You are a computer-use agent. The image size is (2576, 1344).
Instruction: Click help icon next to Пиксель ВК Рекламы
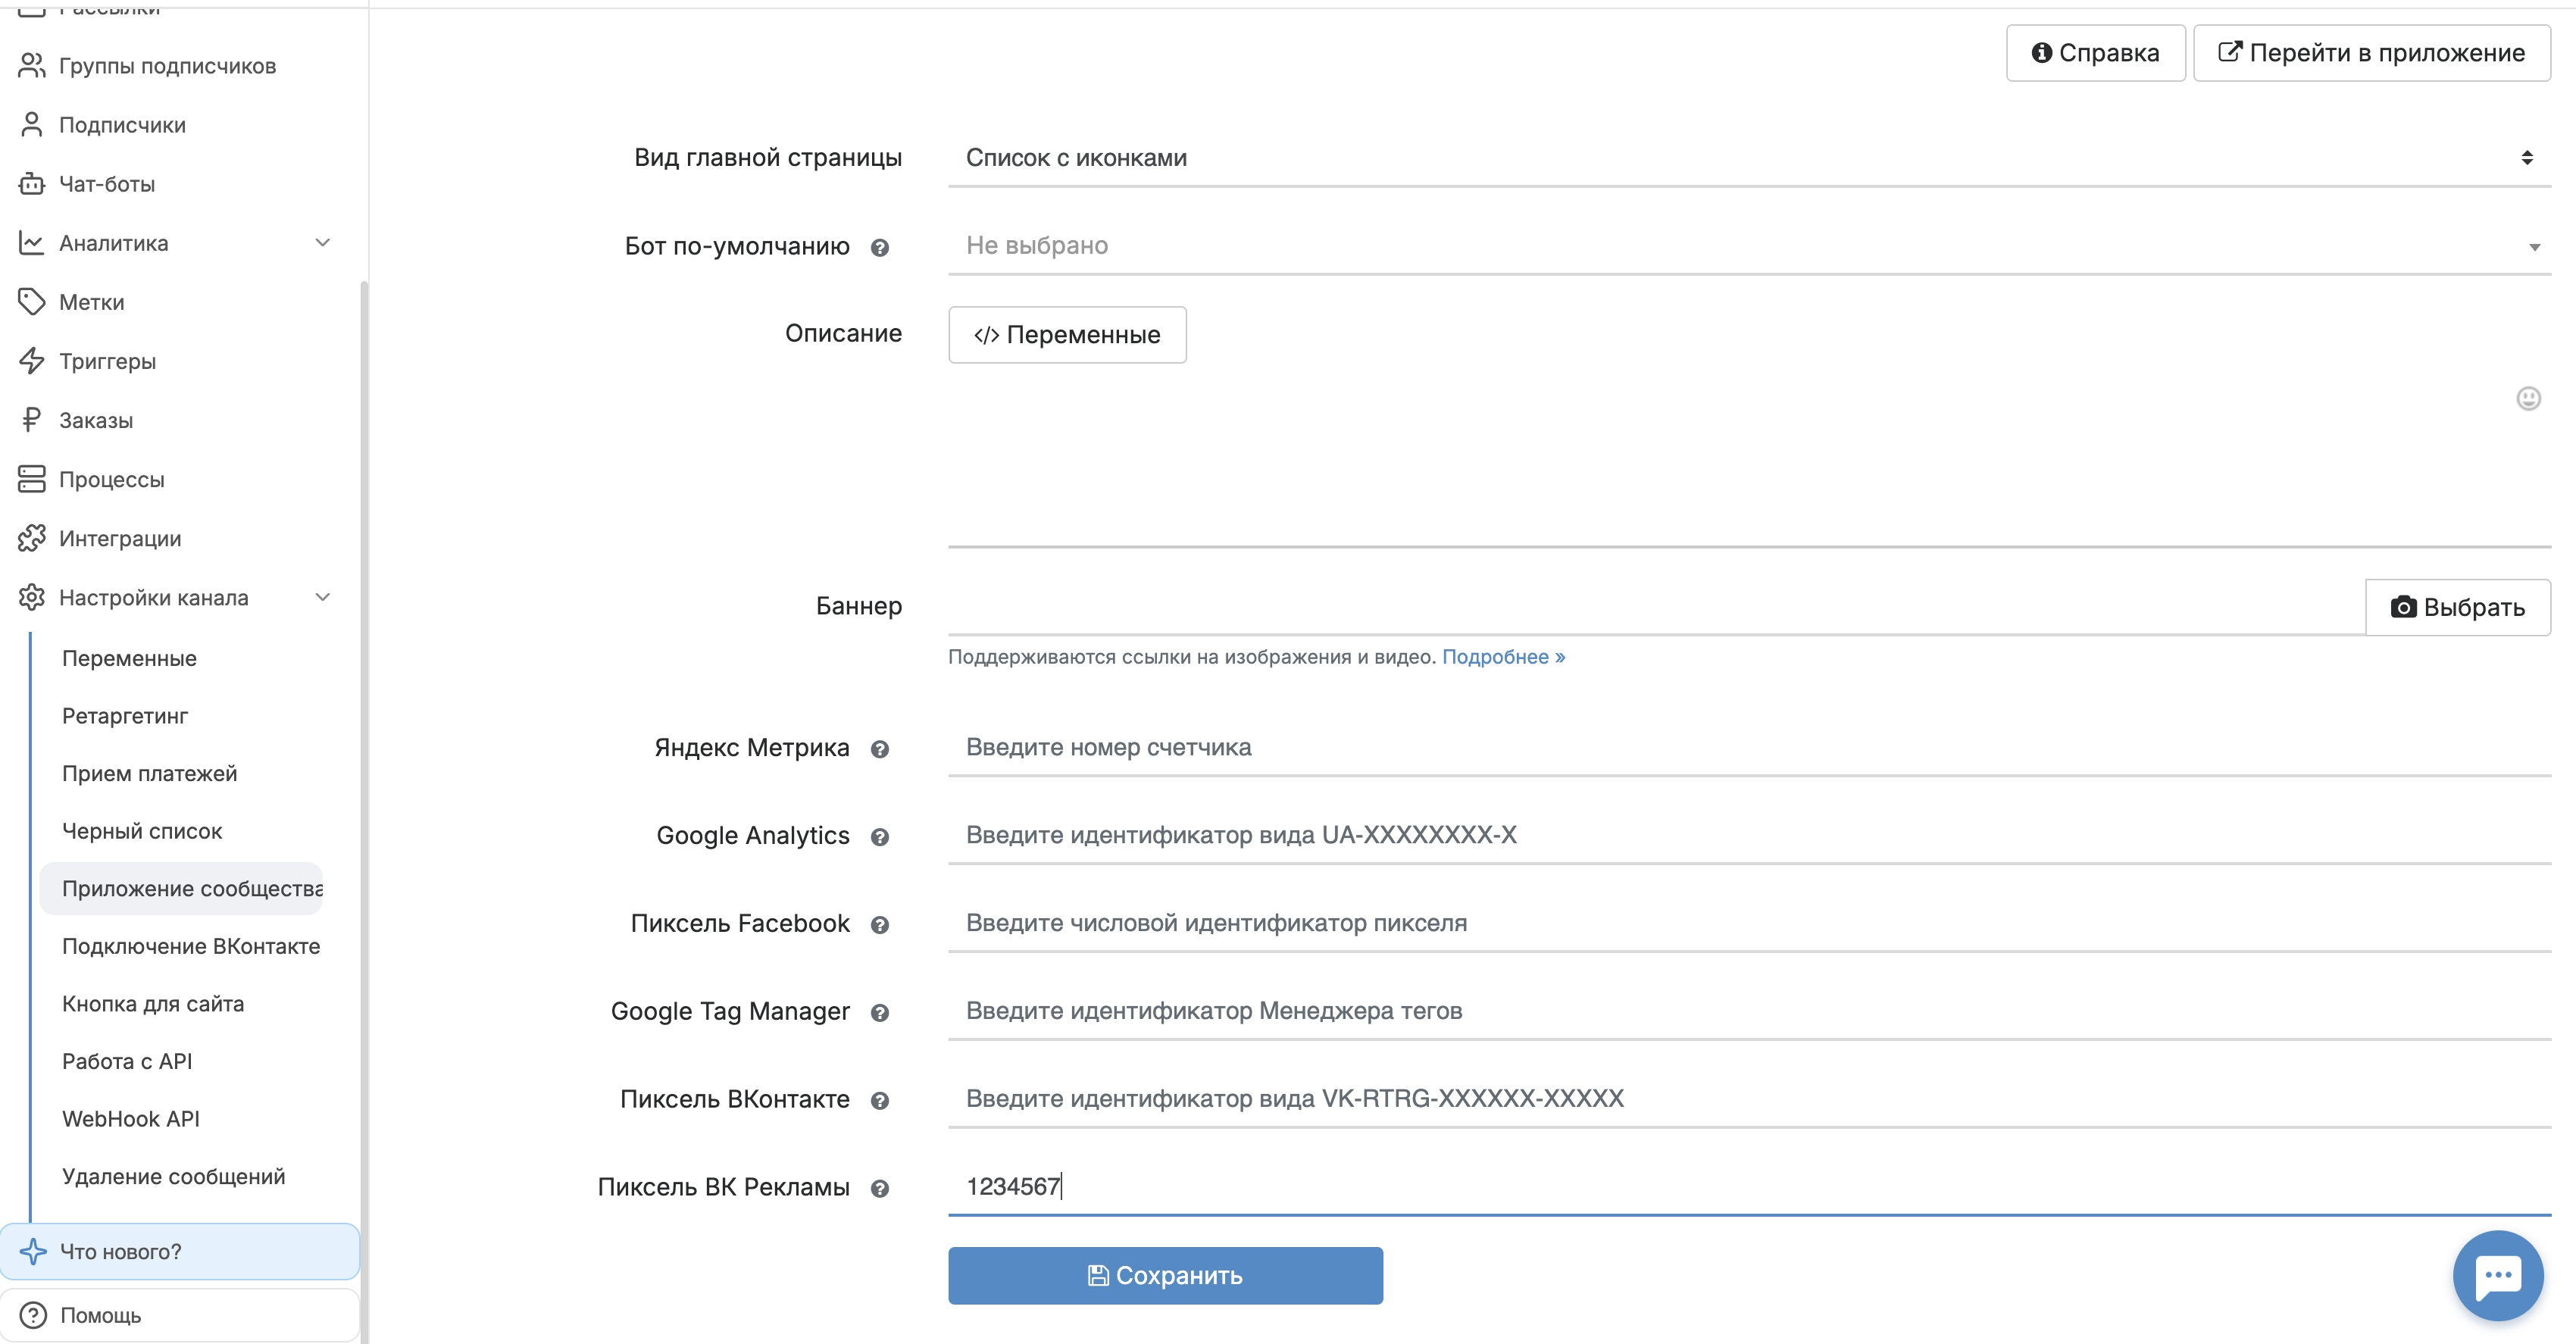click(x=879, y=1189)
